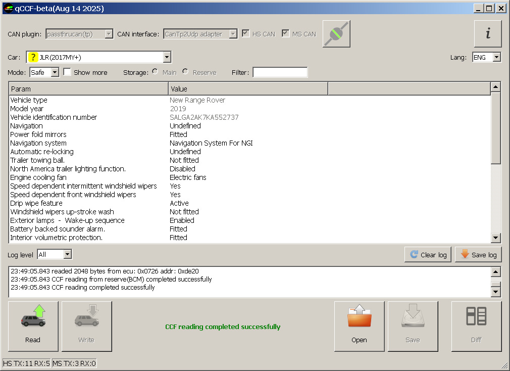
Task: Click 'Navigation System For NGI' value
Action: (x=211, y=143)
